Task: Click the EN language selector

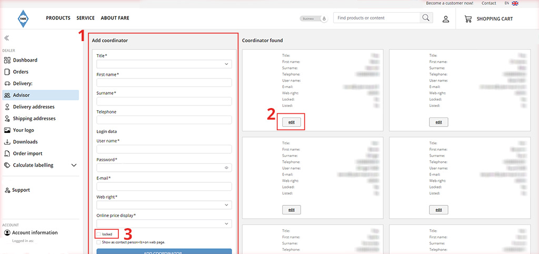Action: pos(507,3)
